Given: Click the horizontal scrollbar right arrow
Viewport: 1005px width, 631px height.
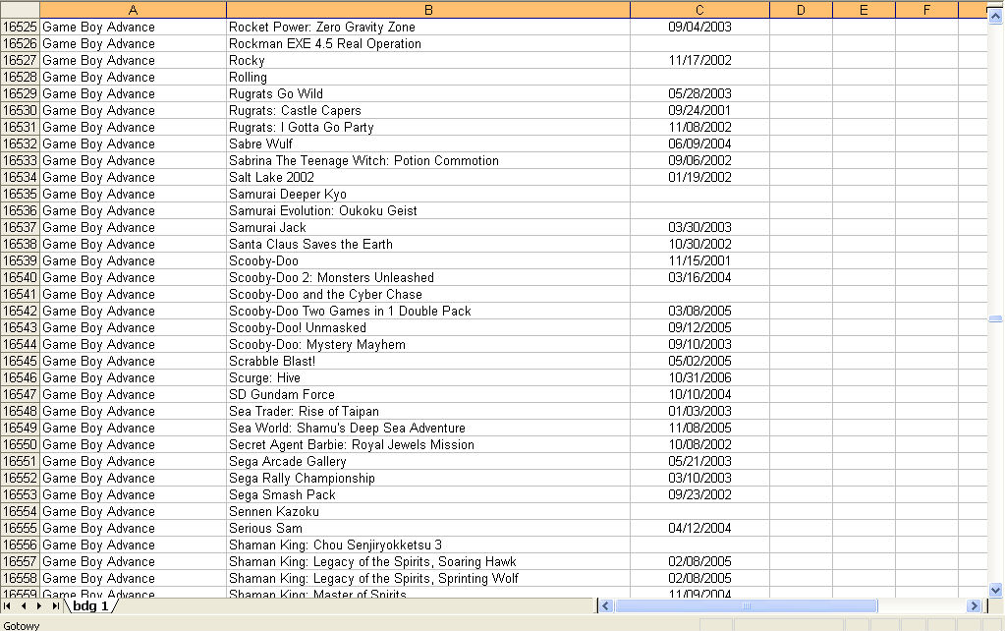Looking at the screenshot, I should coord(974,606).
